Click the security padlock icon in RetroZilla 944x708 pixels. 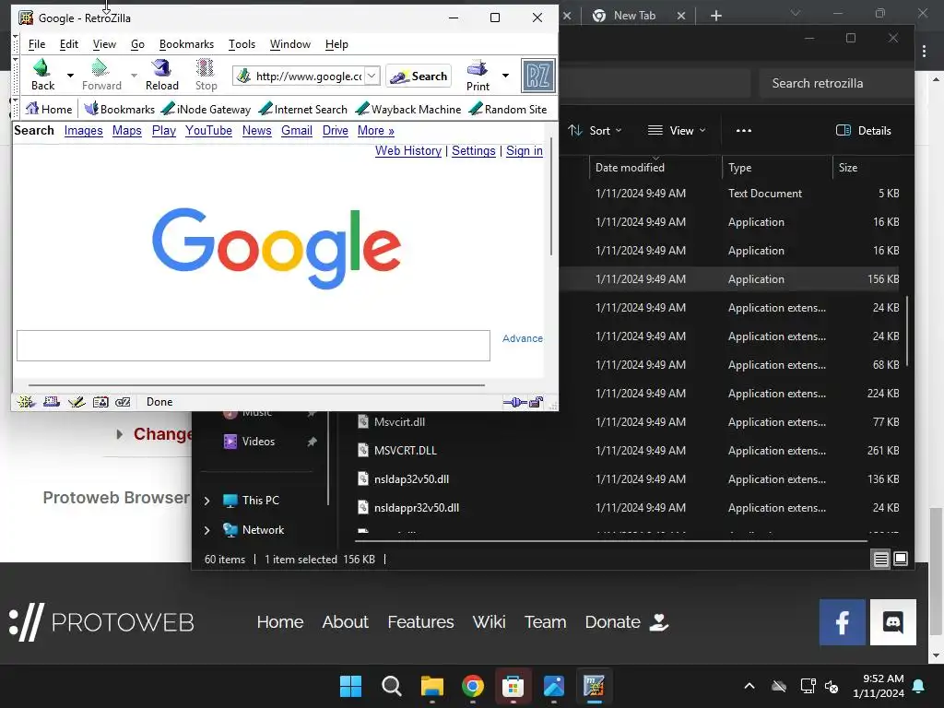(x=536, y=402)
